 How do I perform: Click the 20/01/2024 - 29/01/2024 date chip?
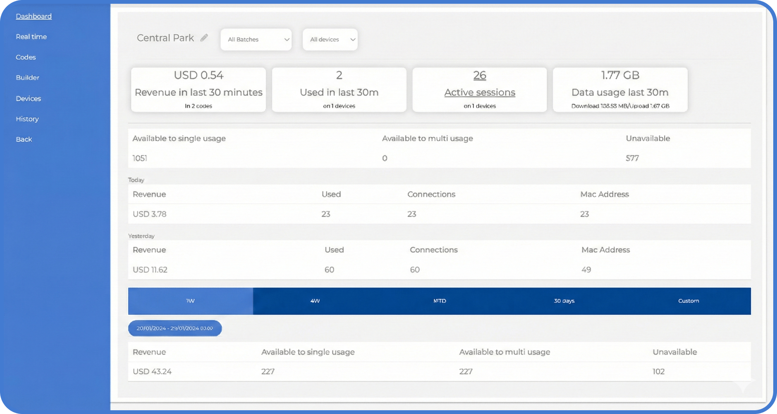175,328
